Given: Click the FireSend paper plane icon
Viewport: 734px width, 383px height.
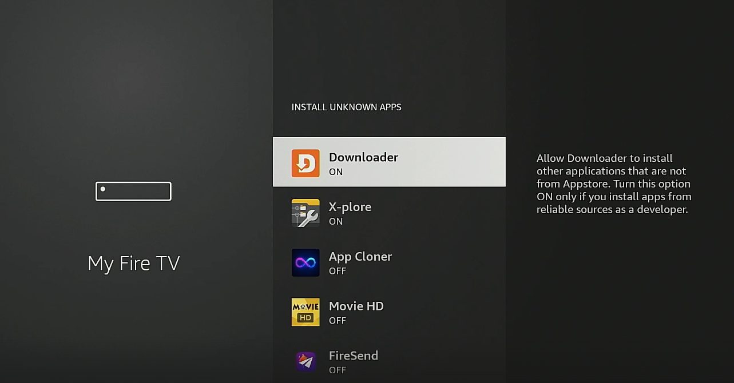Looking at the screenshot, I should tap(305, 361).
